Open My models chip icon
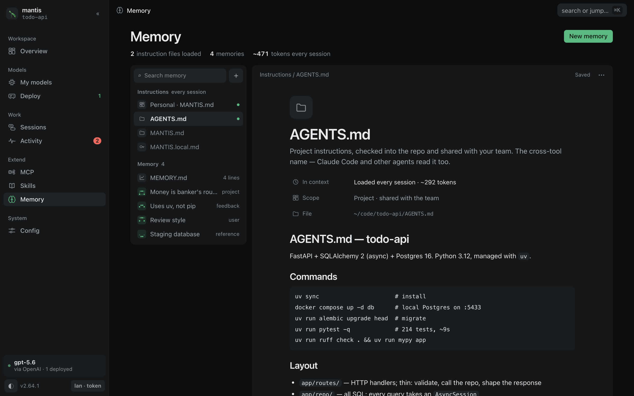634x396 pixels. (12, 82)
